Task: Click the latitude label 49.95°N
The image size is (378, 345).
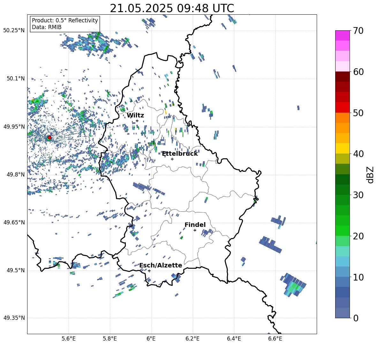Action: (14, 127)
